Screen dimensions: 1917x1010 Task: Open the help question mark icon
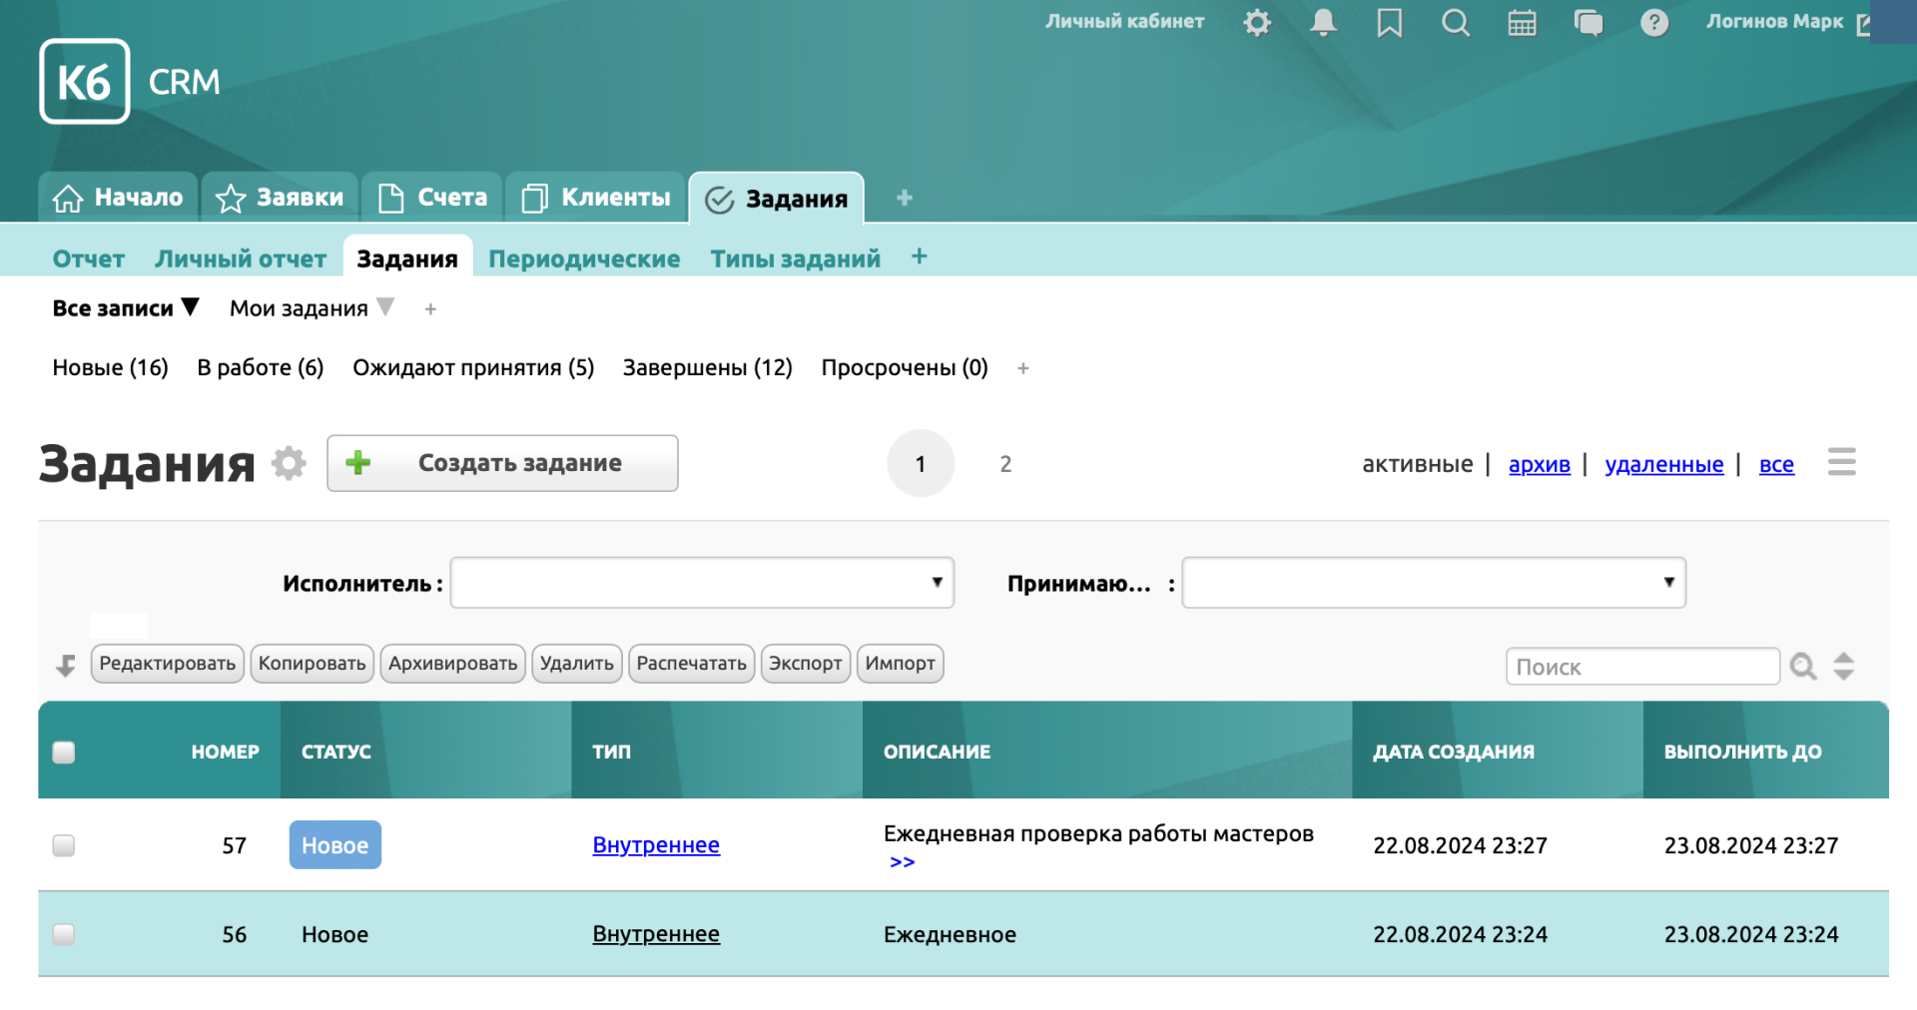tap(1654, 22)
